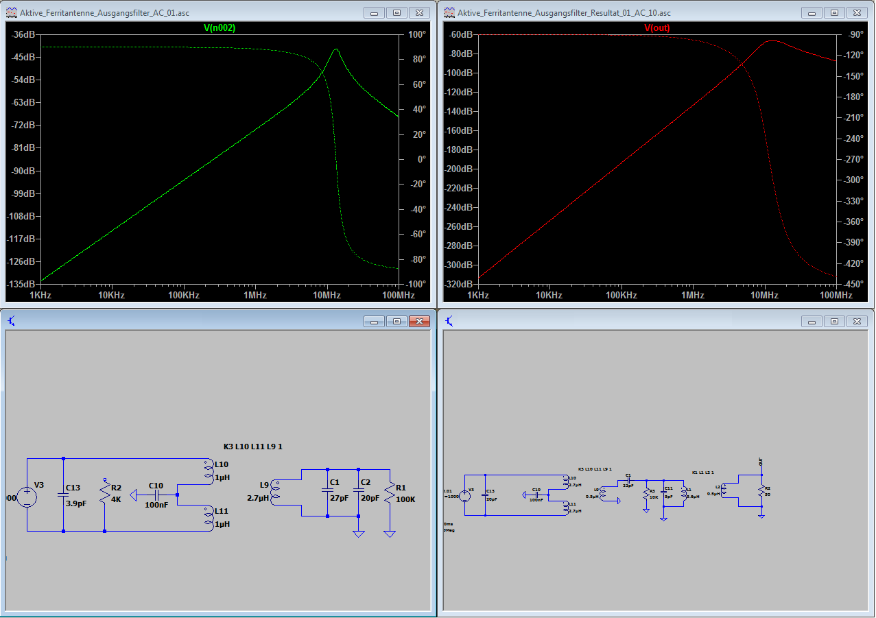The image size is (876, 618).
Task: Click the transistor icon of the bottom-right schematic window
Action: tap(449, 320)
